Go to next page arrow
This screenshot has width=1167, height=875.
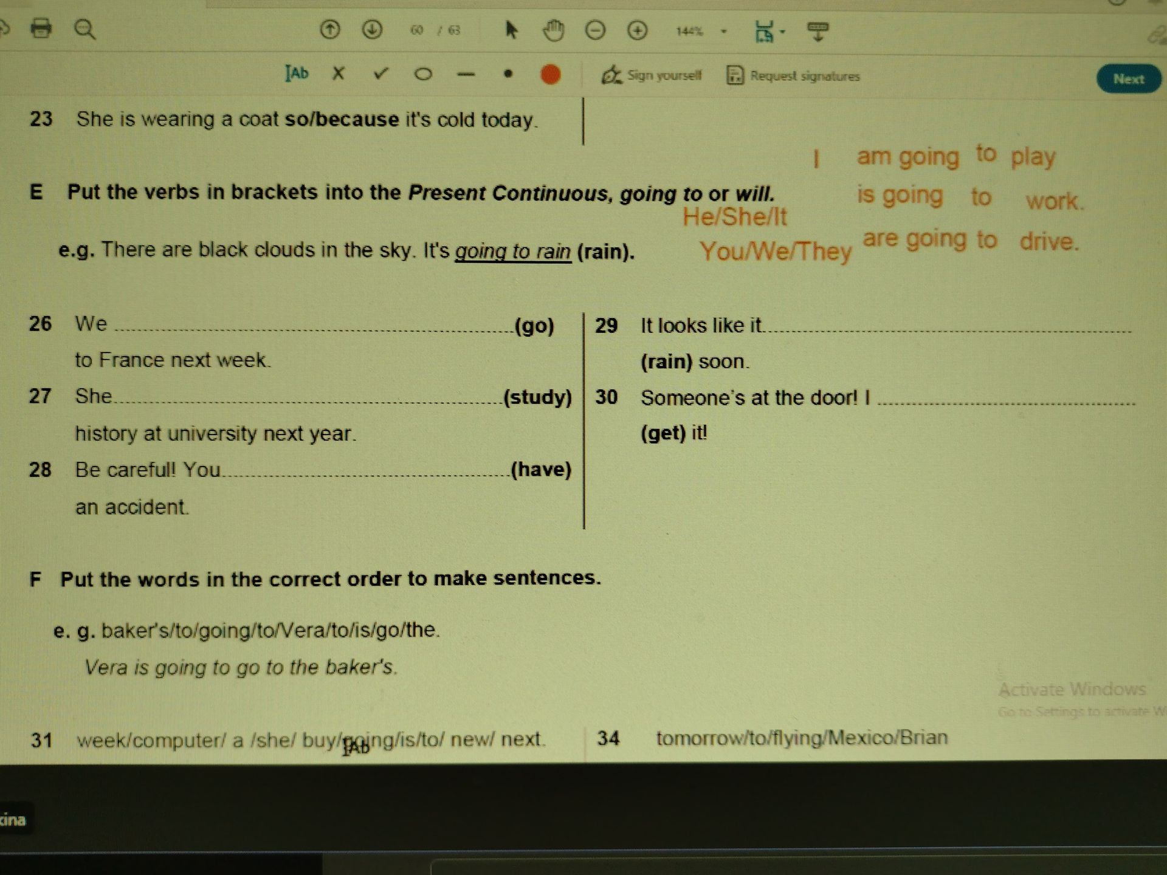click(372, 29)
